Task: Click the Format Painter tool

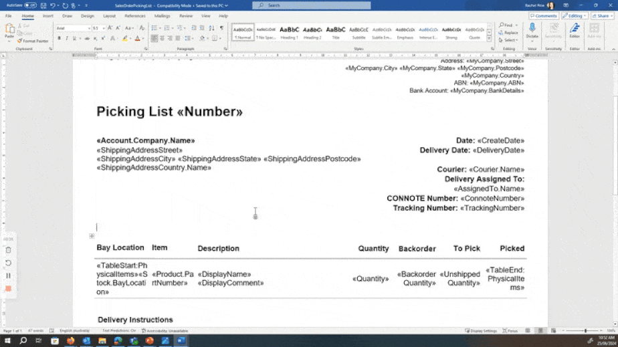Action: [35, 41]
